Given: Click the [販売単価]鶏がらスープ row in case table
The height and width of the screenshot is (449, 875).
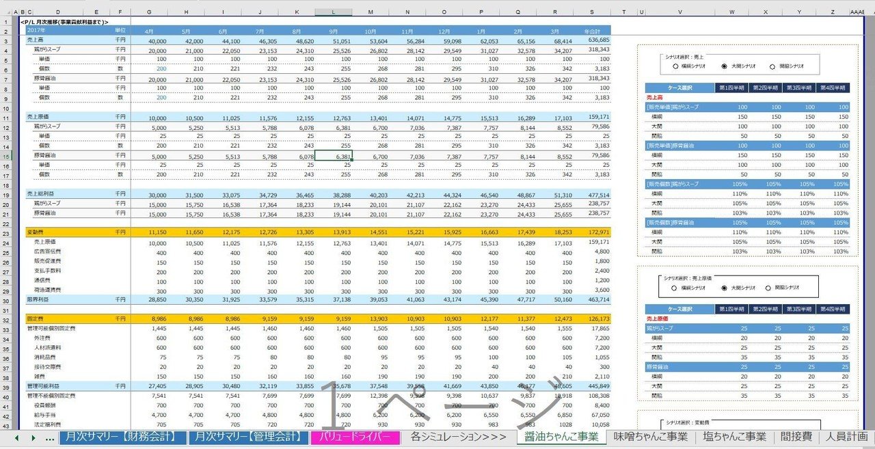Looking at the screenshot, I should (747, 107).
